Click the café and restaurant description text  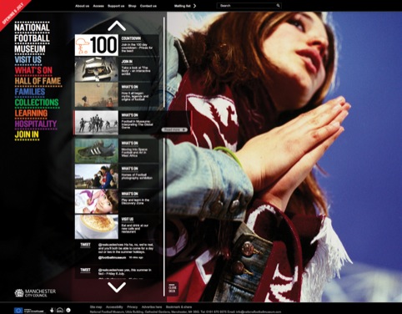click(x=135, y=229)
